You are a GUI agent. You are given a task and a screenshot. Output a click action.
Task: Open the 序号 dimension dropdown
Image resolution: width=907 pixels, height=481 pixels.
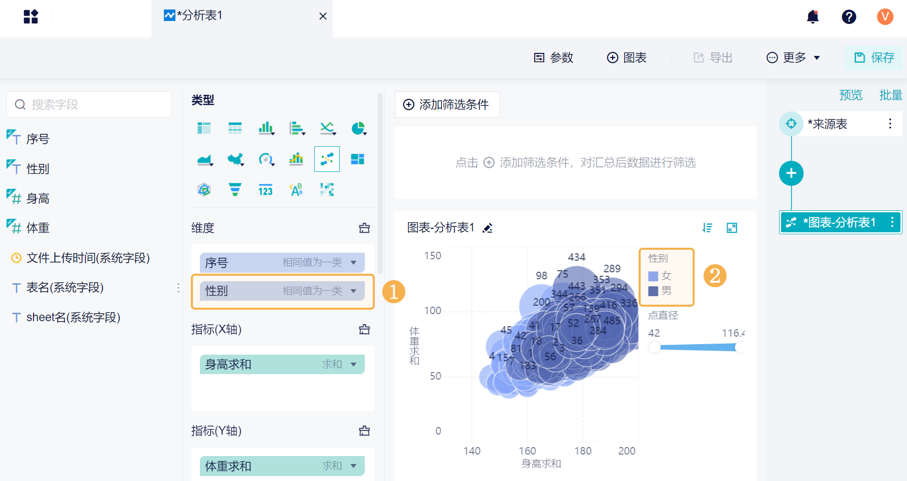[x=353, y=263]
